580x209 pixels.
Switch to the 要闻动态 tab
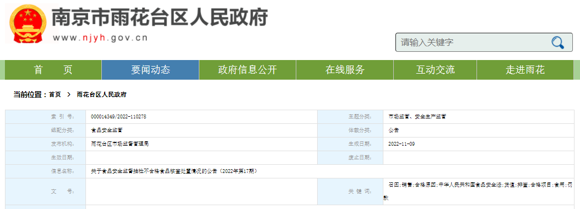[x=151, y=70]
